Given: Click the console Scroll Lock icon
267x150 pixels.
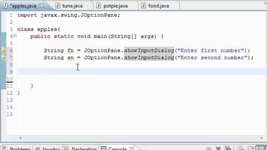Looking at the screenshot, I should pos(251,148).
